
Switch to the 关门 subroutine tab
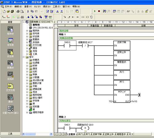click(x=80, y=134)
